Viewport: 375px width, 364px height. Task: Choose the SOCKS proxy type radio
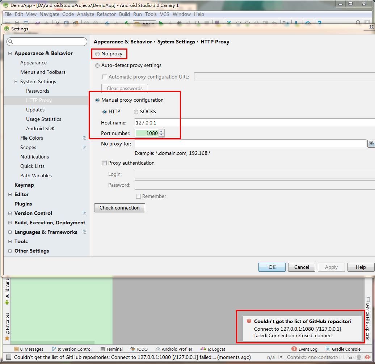click(136, 112)
